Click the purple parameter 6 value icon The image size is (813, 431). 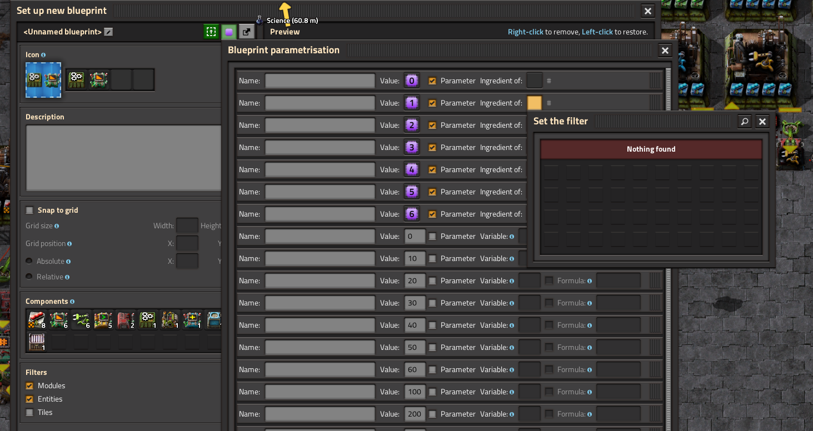[412, 214]
